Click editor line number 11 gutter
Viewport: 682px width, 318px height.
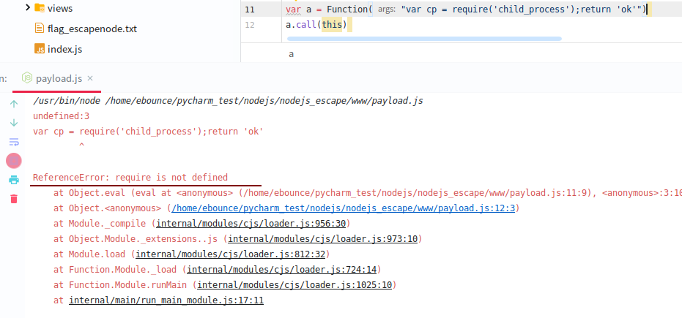pos(250,10)
